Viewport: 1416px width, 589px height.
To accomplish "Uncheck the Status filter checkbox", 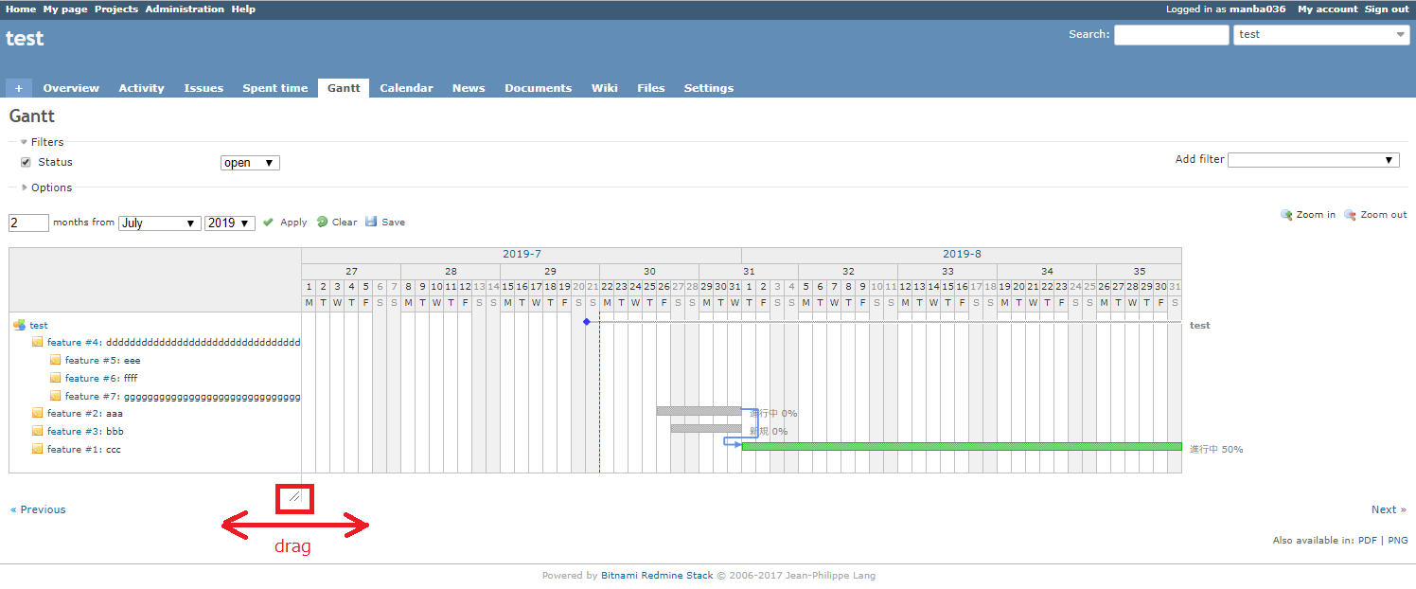I will pos(25,161).
